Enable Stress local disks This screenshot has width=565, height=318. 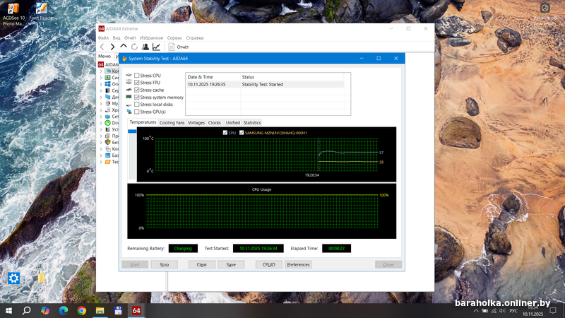(137, 104)
